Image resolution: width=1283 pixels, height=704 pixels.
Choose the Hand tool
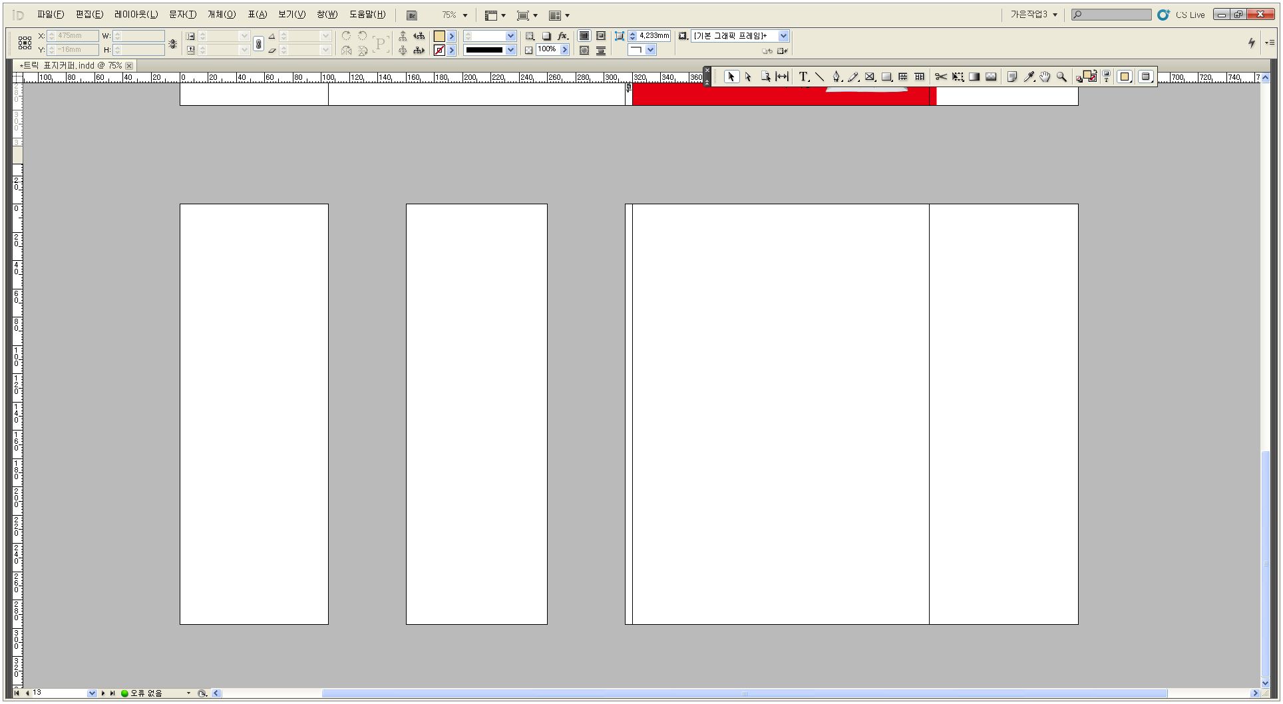coord(1045,77)
